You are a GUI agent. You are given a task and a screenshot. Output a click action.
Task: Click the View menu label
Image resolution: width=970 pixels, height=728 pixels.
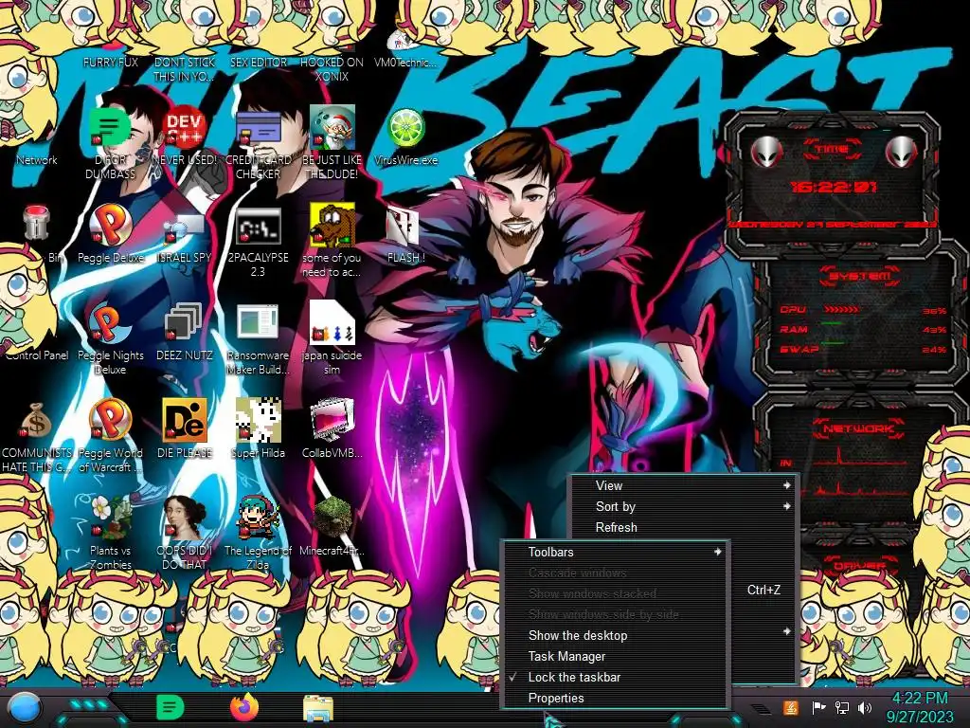pos(609,485)
